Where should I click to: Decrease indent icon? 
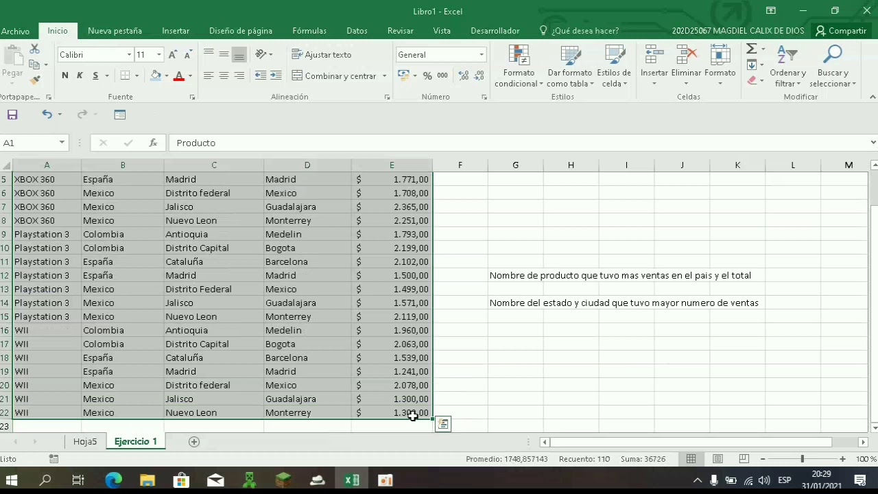click(261, 75)
